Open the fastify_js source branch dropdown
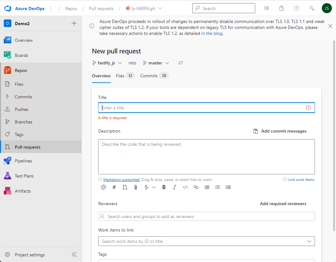Image resolution: width=336 pixels, height=262 pixels. [x=107, y=63]
